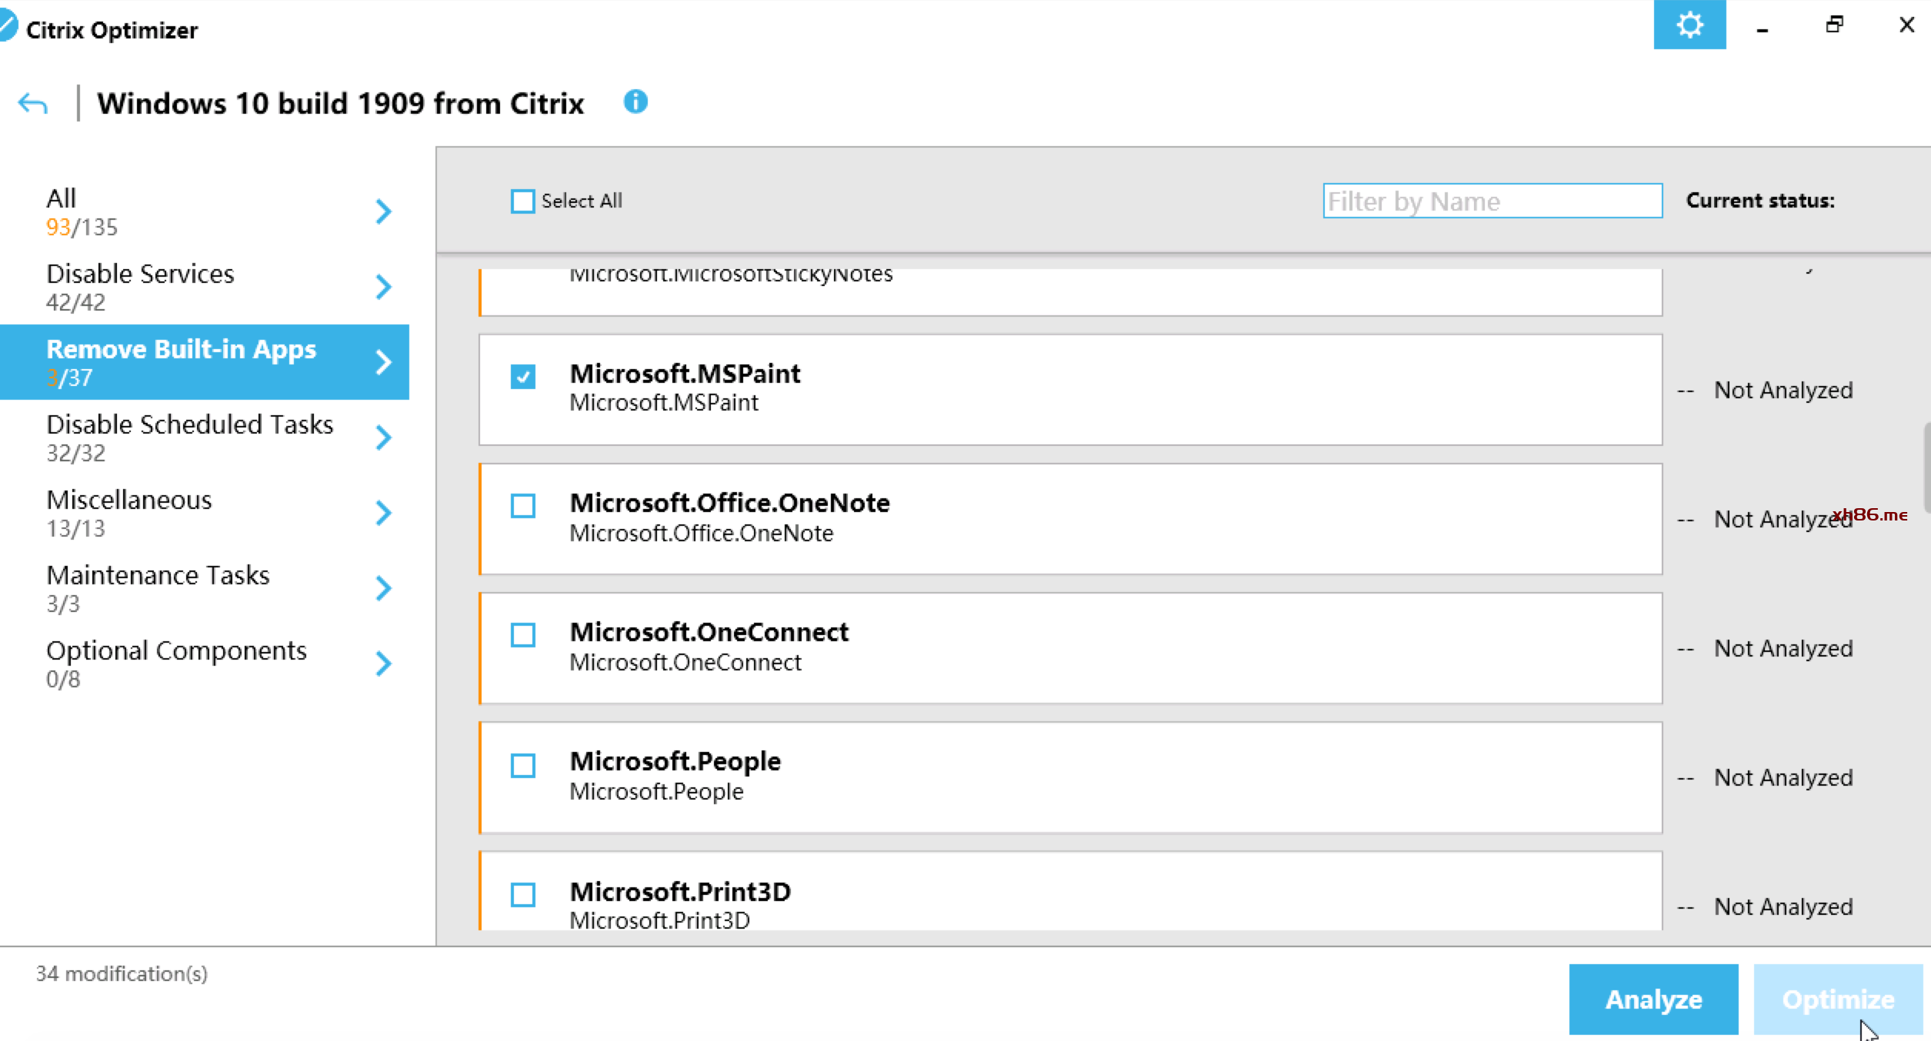
Task: Uncheck the Microsoft.MSPaint checkbox
Action: [x=522, y=377]
